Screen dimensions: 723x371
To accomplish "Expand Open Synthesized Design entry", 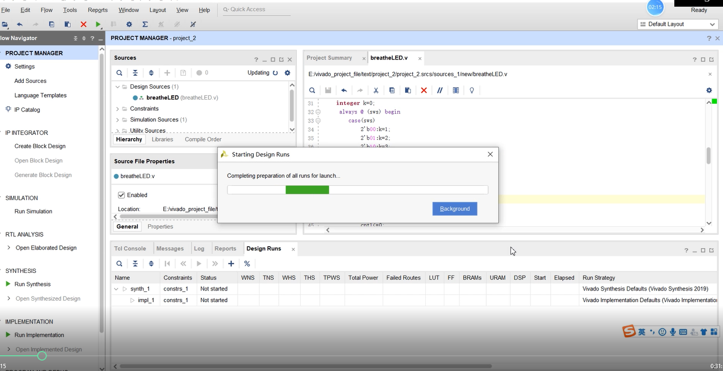I will pos(9,299).
